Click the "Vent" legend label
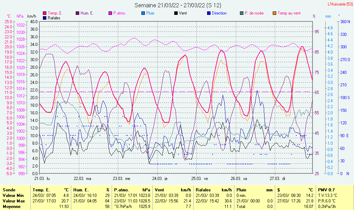This screenshot has width=354, height=210. 183,13
